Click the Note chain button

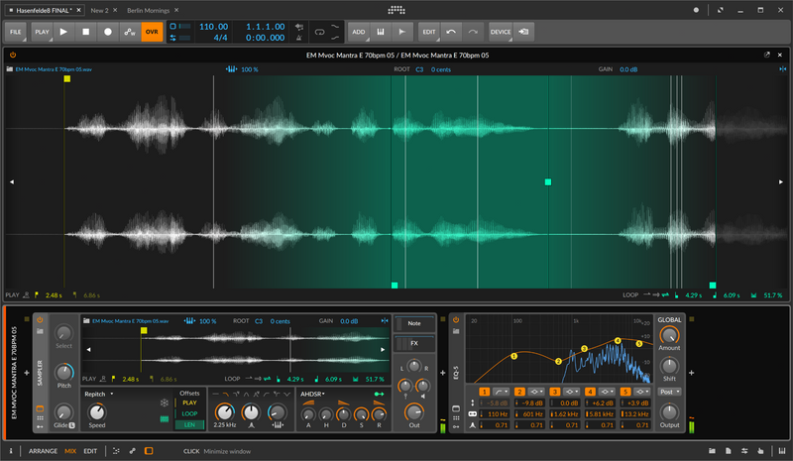414,323
